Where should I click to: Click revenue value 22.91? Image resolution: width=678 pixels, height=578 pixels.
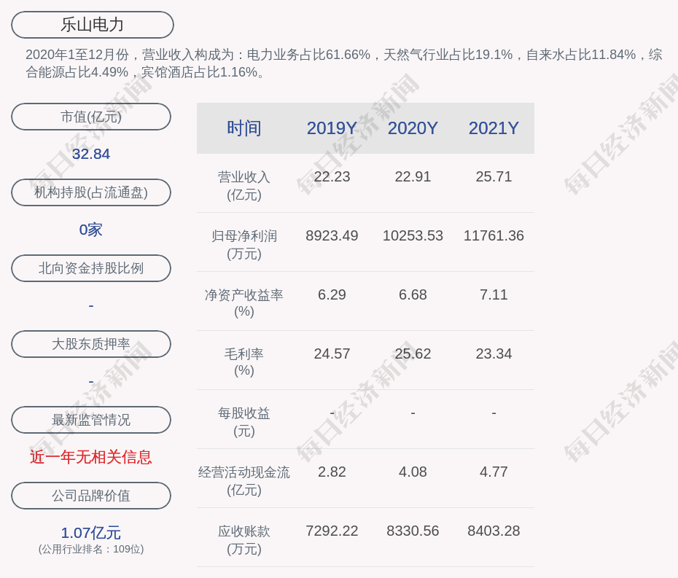pyautogui.click(x=413, y=177)
